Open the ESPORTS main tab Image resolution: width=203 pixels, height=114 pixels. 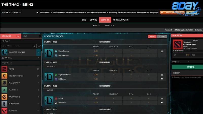105,20
